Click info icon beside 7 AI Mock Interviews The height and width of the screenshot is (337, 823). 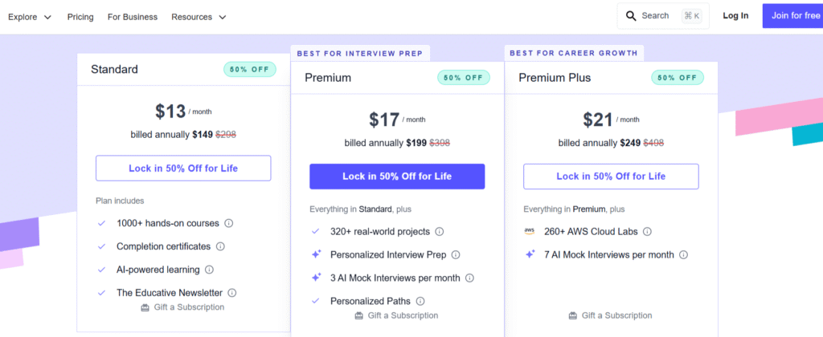click(683, 254)
